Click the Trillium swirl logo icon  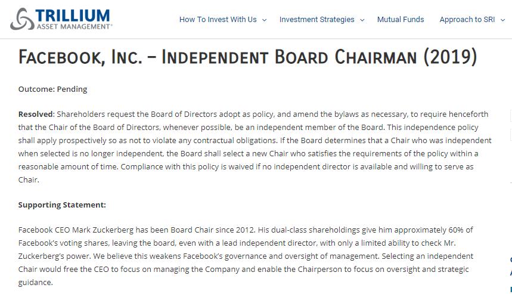(22, 19)
